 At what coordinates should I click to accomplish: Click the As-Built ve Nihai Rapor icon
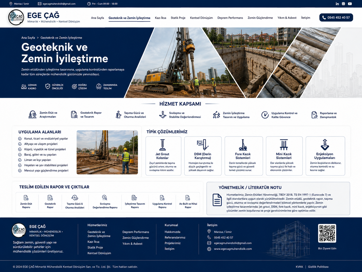(x=188, y=198)
